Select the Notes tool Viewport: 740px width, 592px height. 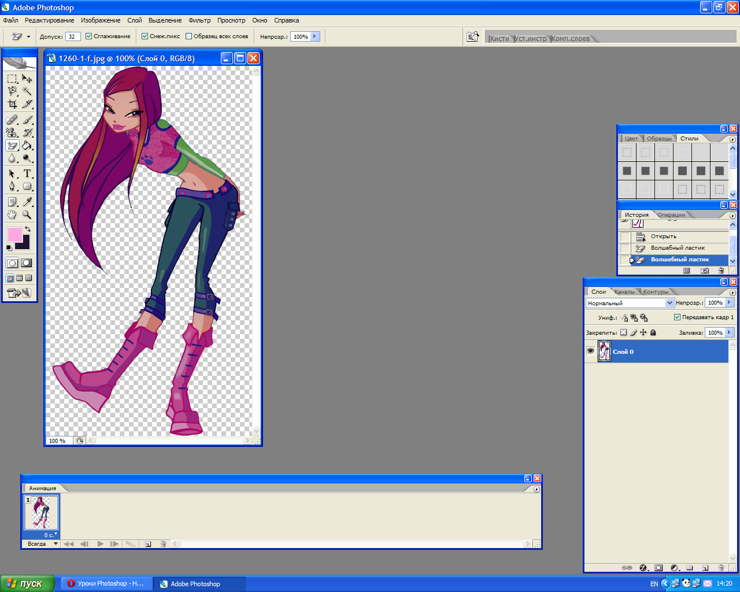pyautogui.click(x=12, y=202)
